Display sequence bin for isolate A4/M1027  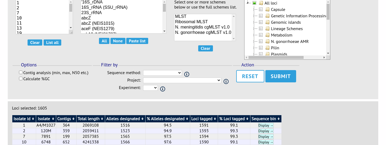[266, 126]
